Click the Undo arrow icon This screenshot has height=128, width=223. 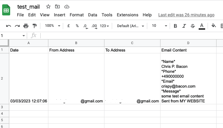point(9,26)
